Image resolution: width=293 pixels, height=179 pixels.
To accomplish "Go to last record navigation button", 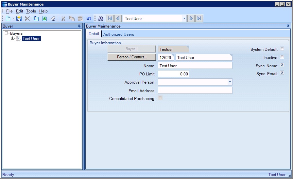I will coord(199,18).
